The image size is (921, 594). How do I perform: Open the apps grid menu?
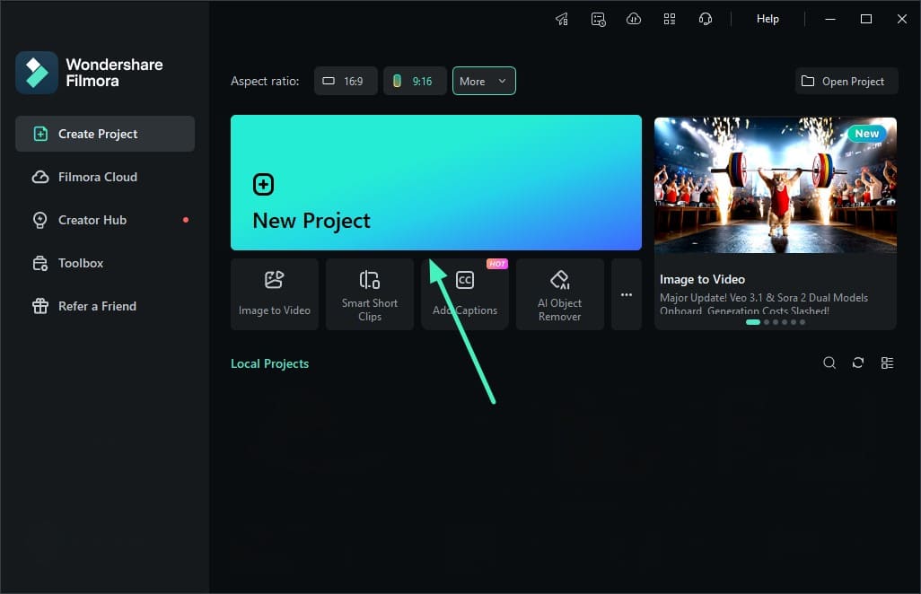(x=670, y=18)
